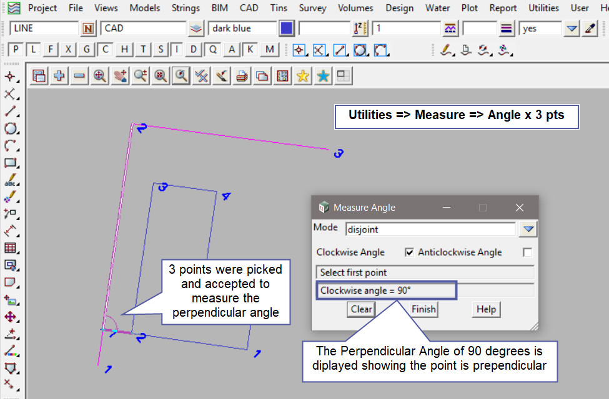Click the zoom out minus icon
The image size is (609, 399).
(x=79, y=76)
